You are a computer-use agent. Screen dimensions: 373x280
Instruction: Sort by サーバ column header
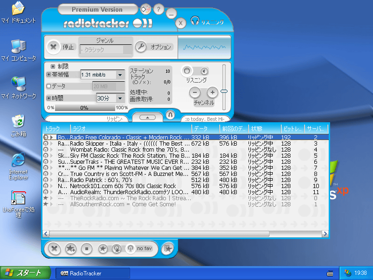(316, 129)
